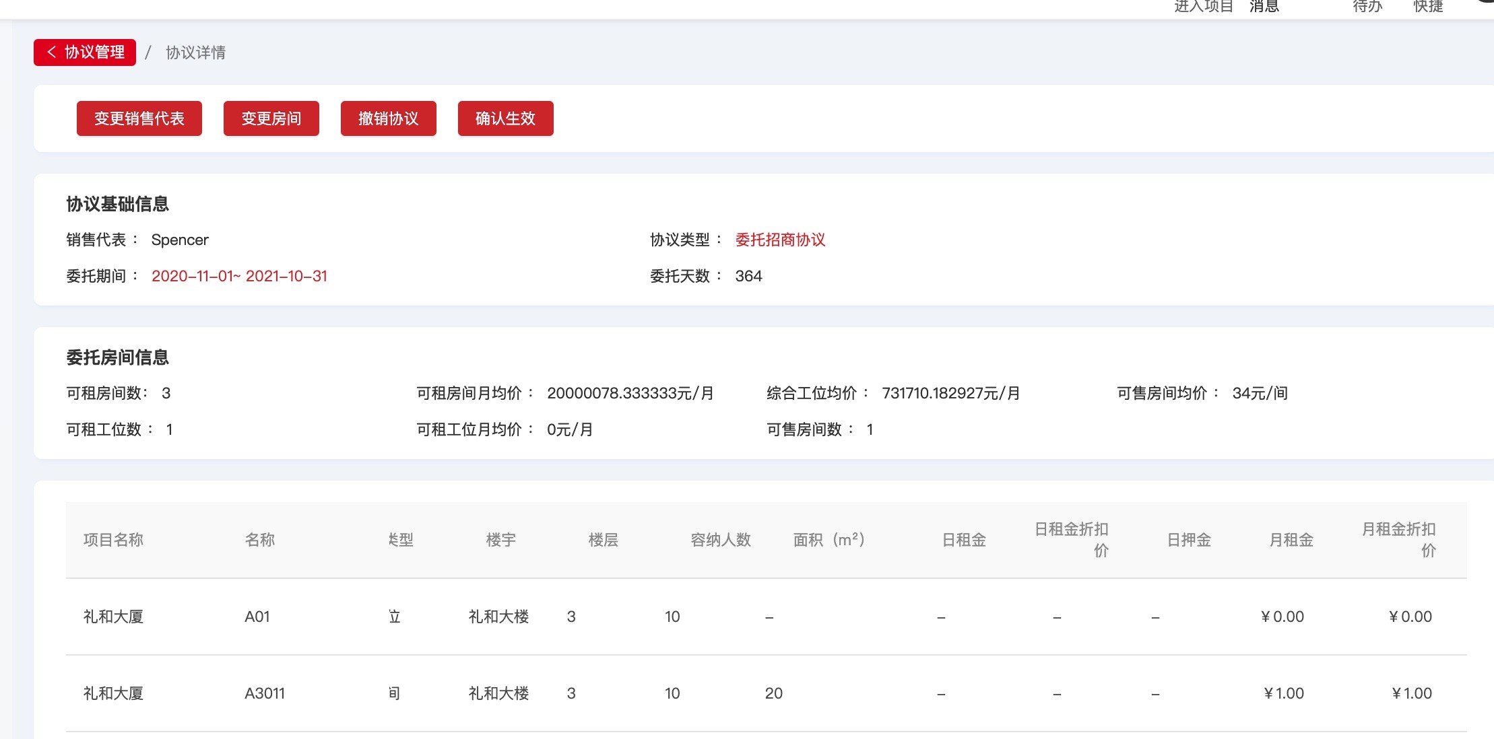Click the 委托招商协议 agreement type link

click(780, 240)
